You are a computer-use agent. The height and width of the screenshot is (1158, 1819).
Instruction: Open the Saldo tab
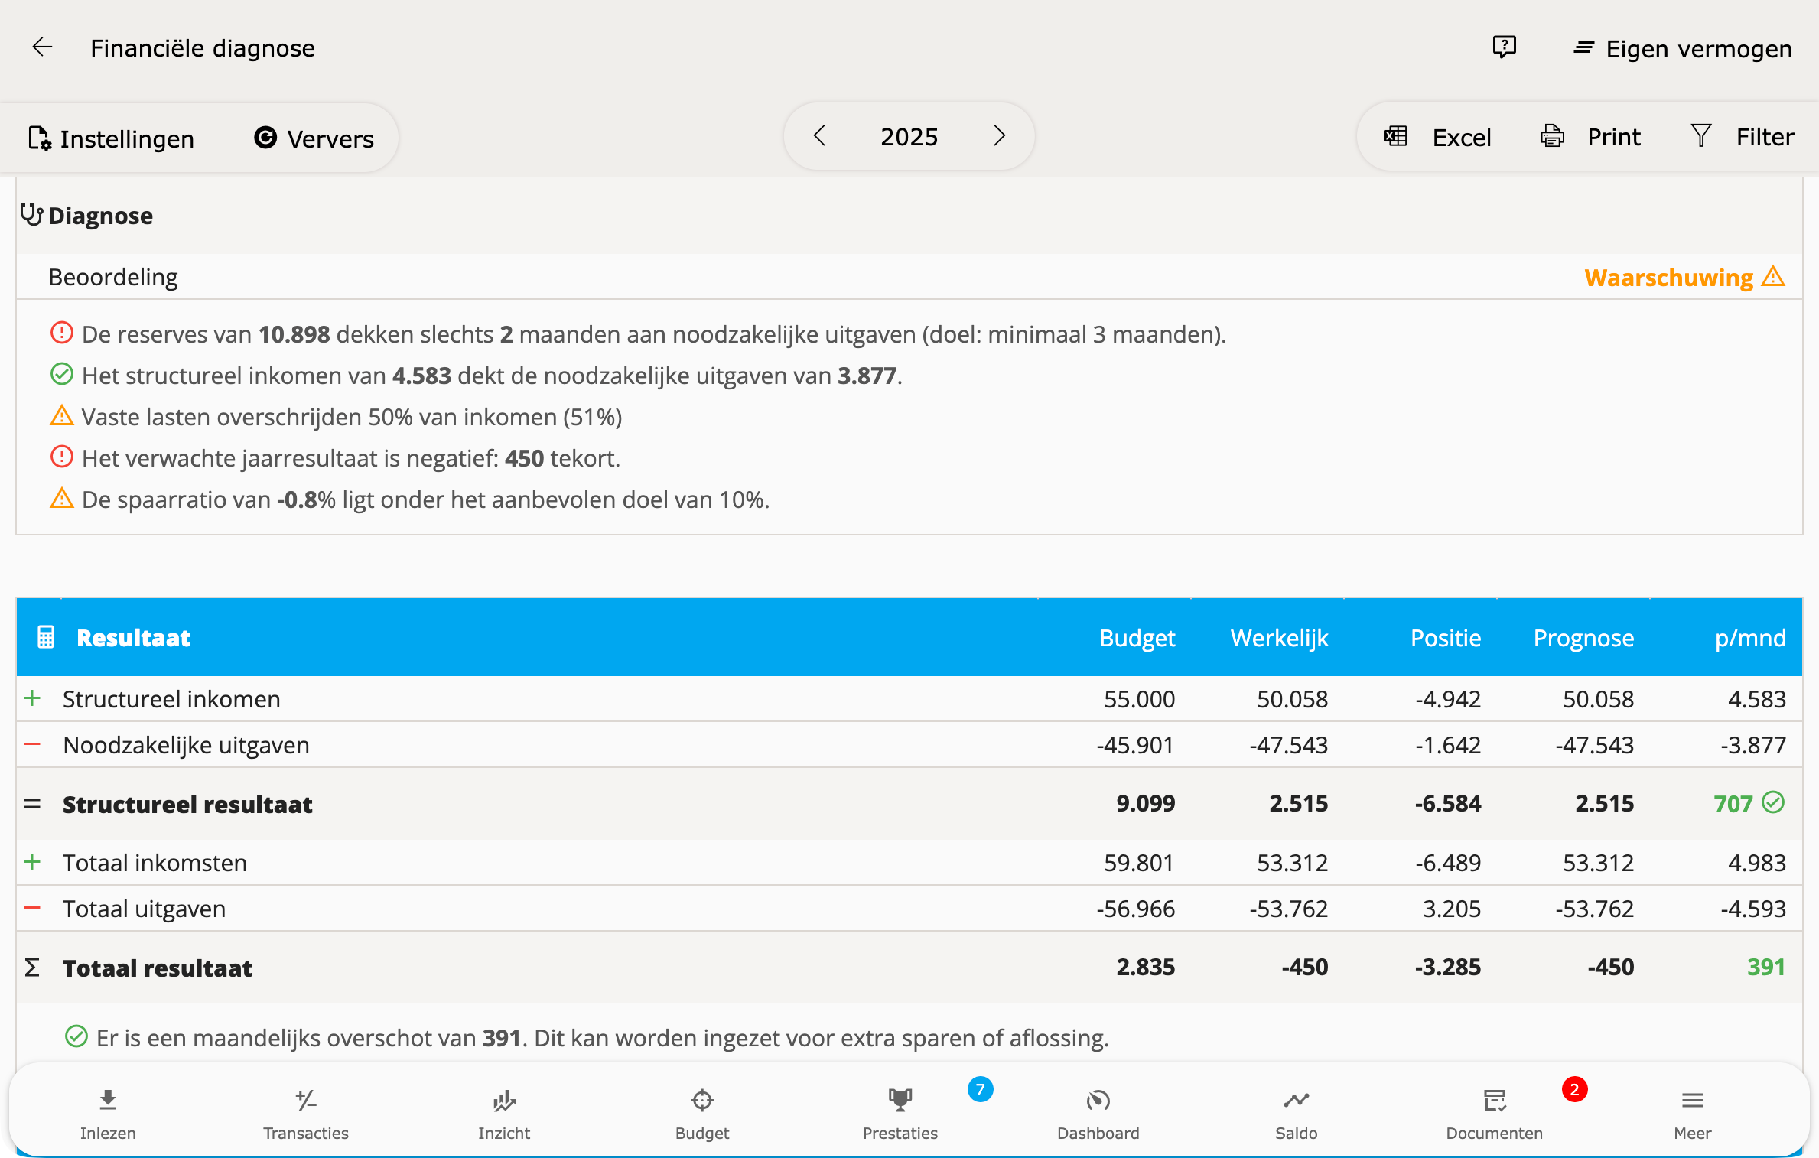click(x=1297, y=1114)
